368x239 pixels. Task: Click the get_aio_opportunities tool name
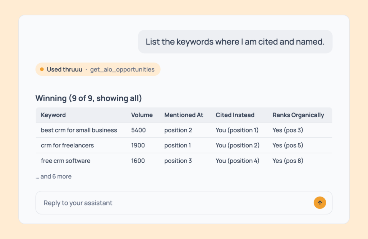coord(122,69)
